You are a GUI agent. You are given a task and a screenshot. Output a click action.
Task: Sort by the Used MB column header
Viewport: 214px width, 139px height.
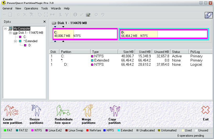tap(144, 52)
